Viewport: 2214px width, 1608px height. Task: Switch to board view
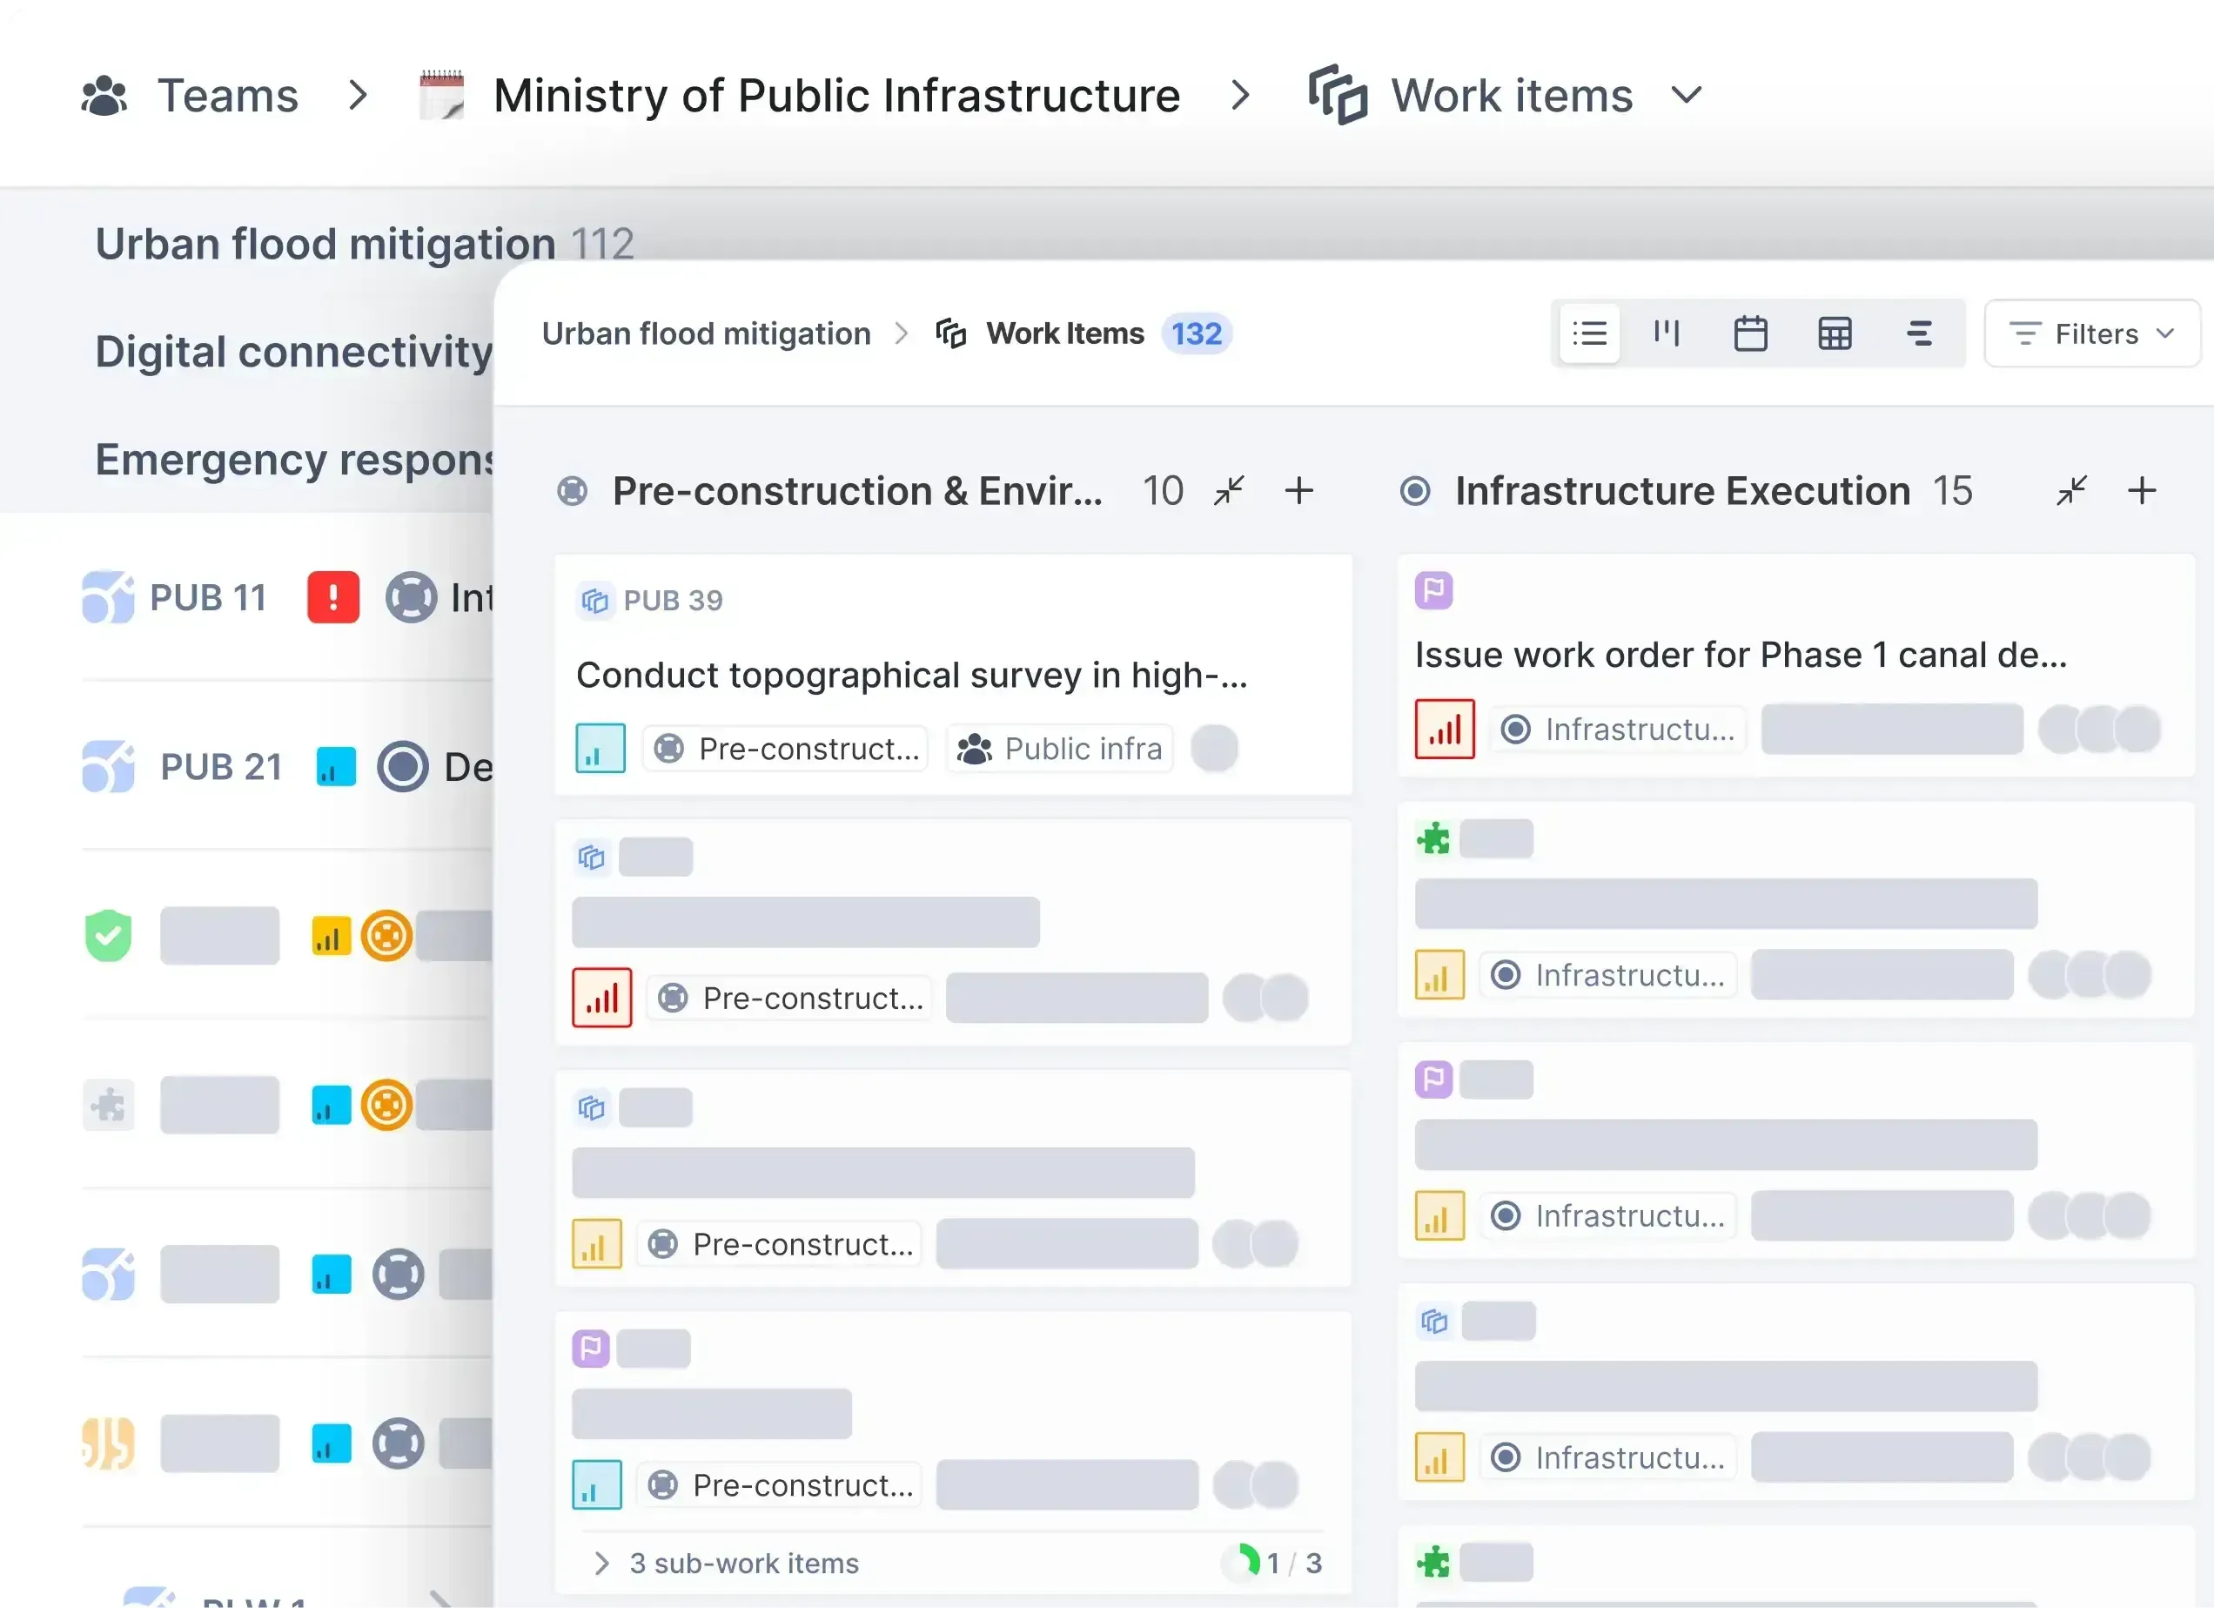1667,333
